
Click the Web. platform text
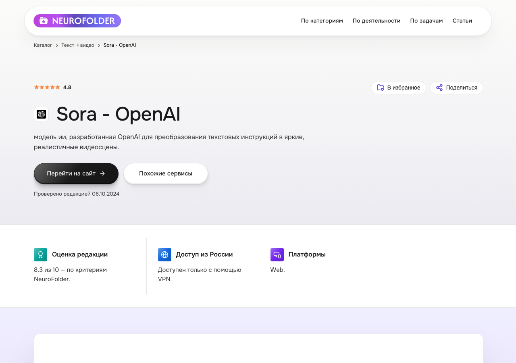point(278,270)
